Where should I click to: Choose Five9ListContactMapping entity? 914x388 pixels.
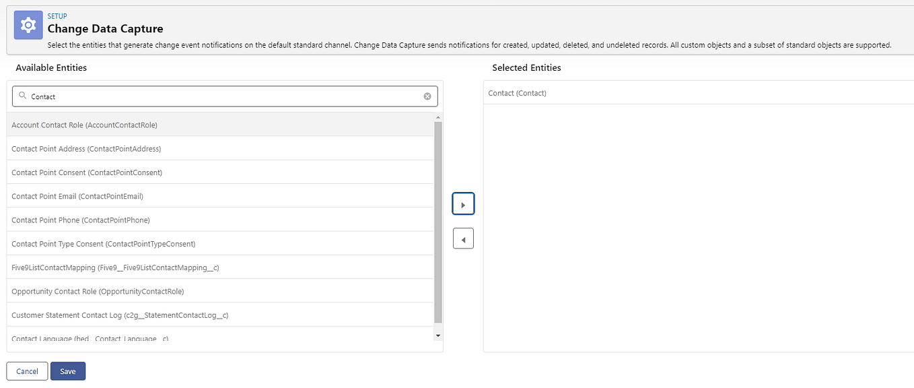click(x=115, y=267)
